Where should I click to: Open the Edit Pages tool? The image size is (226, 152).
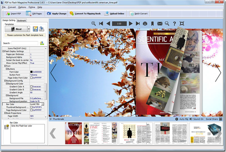[34, 13]
